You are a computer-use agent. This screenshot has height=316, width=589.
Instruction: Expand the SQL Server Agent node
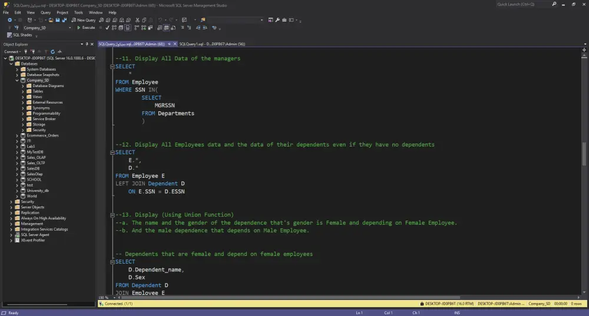coord(11,235)
